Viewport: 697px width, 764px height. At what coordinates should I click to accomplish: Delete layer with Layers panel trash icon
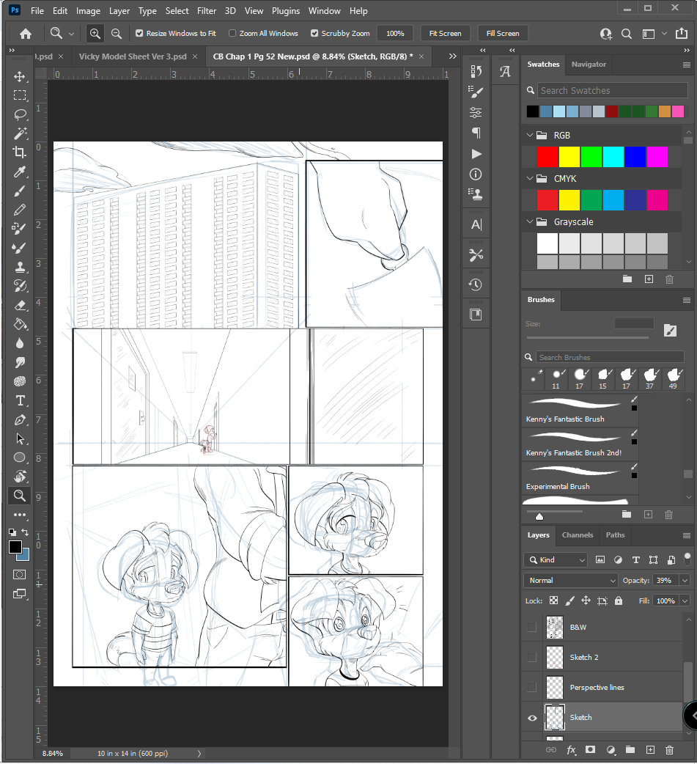[669, 749]
